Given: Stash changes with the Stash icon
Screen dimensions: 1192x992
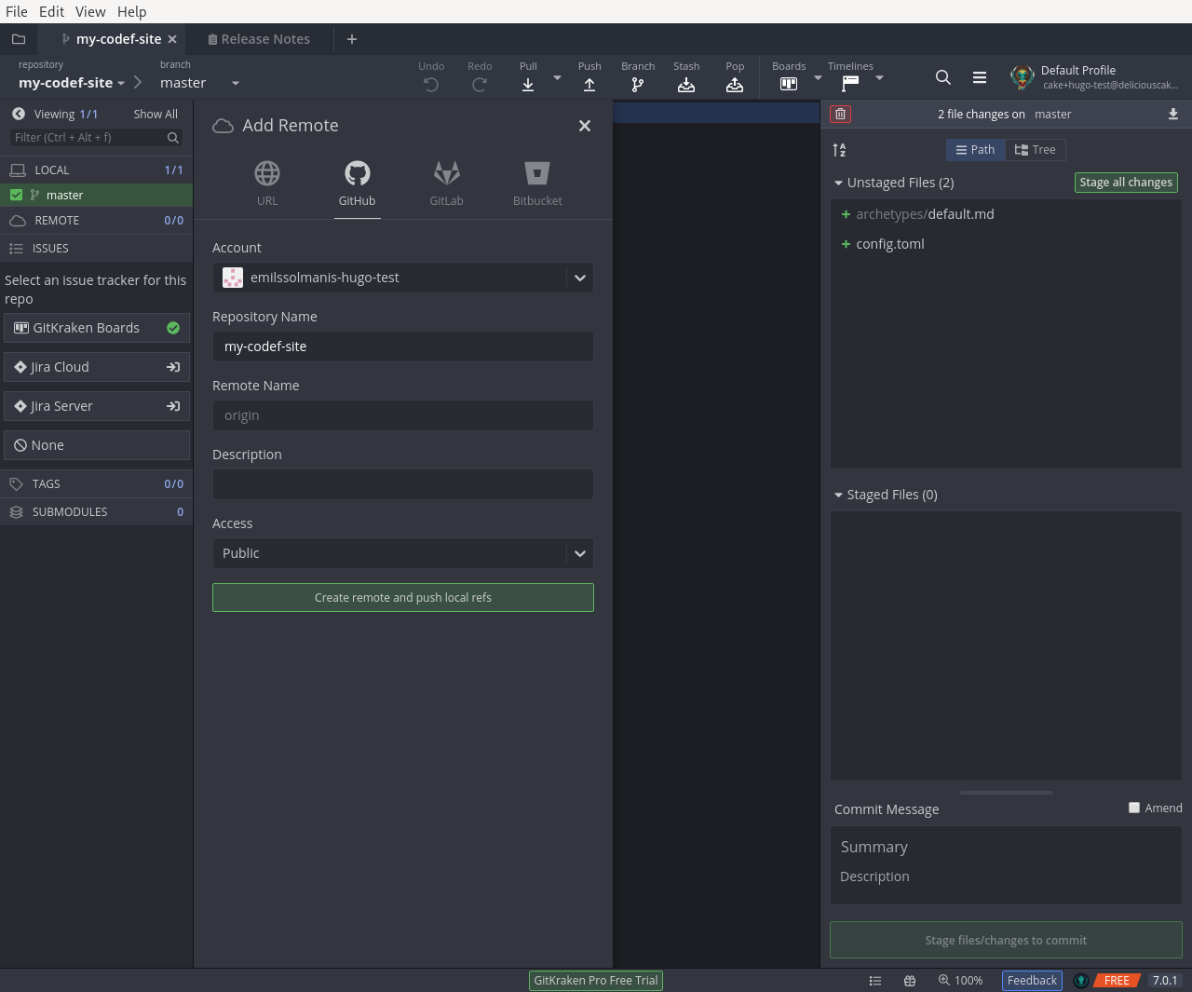Looking at the screenshot, I should tap(686, 85).
